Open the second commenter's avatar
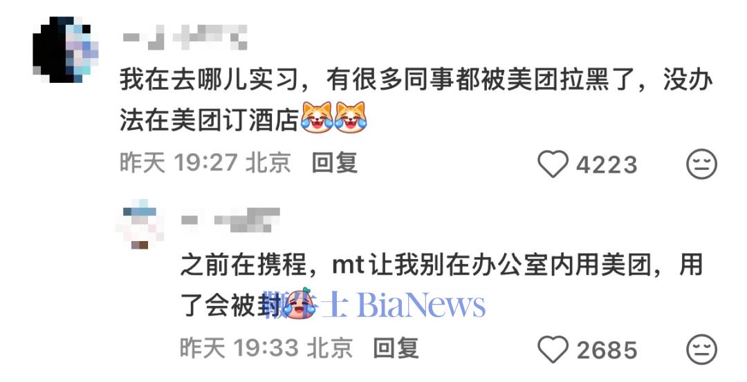 [x=140, y=225]
